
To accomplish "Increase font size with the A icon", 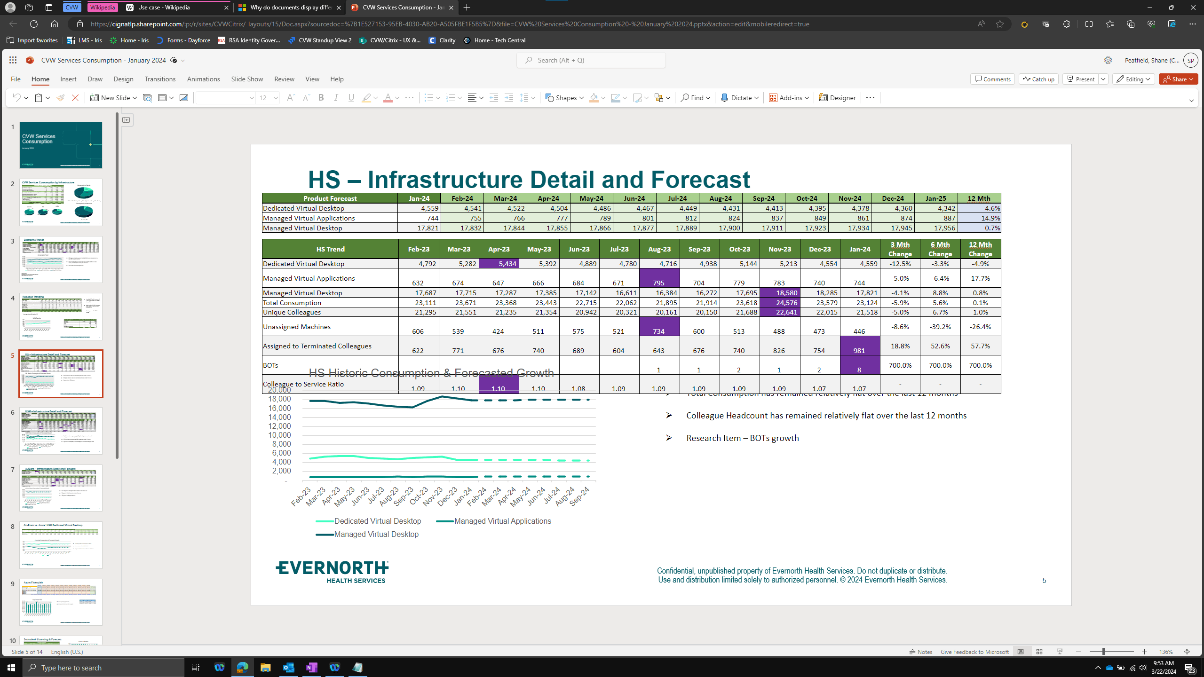I will tap(290, 98).
